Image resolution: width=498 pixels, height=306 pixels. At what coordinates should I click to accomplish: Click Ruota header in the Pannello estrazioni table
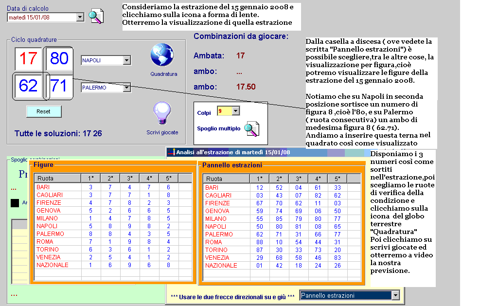(x=227, y=179)
